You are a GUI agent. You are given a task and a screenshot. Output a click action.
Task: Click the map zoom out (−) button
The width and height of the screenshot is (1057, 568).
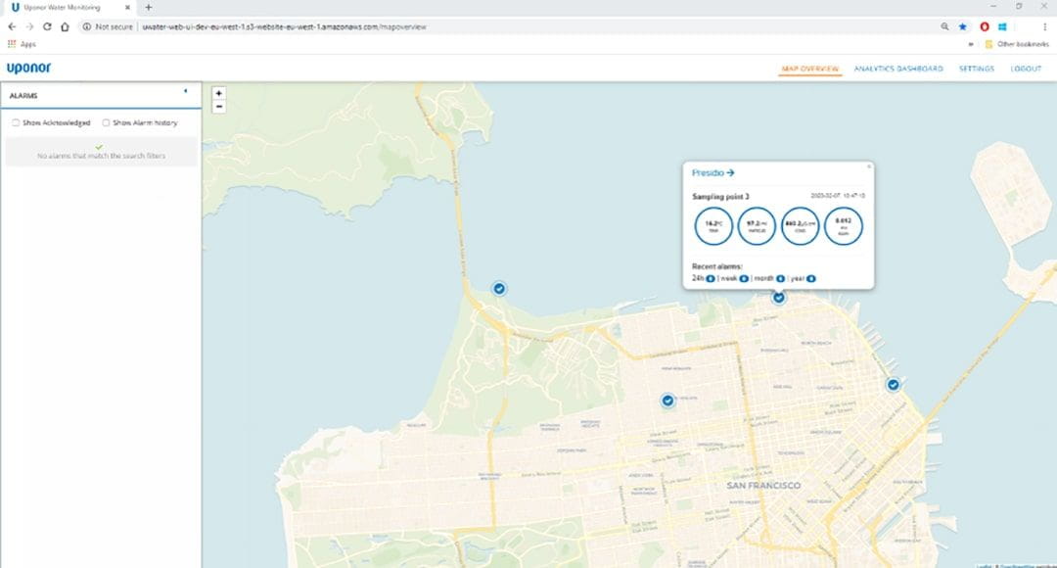(218, 107)
